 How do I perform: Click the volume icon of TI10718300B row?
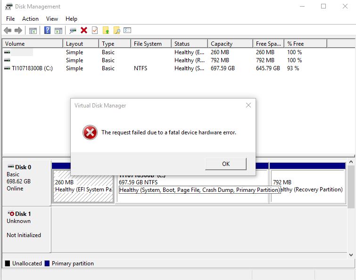(x=7, y=68)
